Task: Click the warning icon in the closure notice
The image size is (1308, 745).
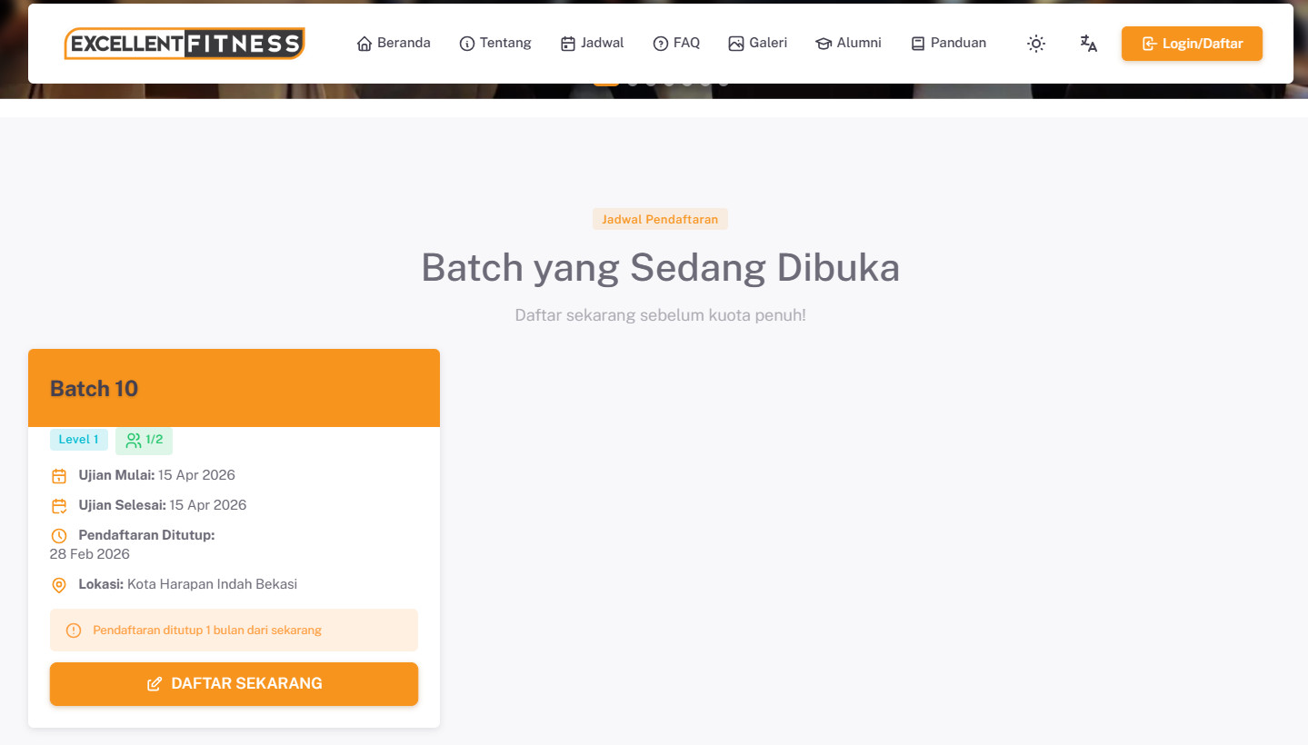Action: pos(73,630)
